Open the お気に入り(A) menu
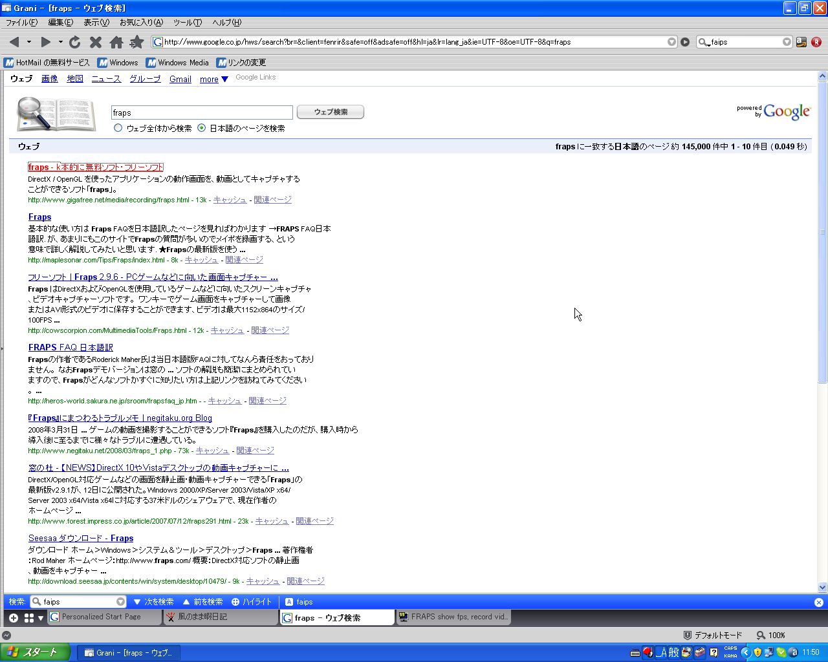Screen dimensions: 828x662 (141, 23)
